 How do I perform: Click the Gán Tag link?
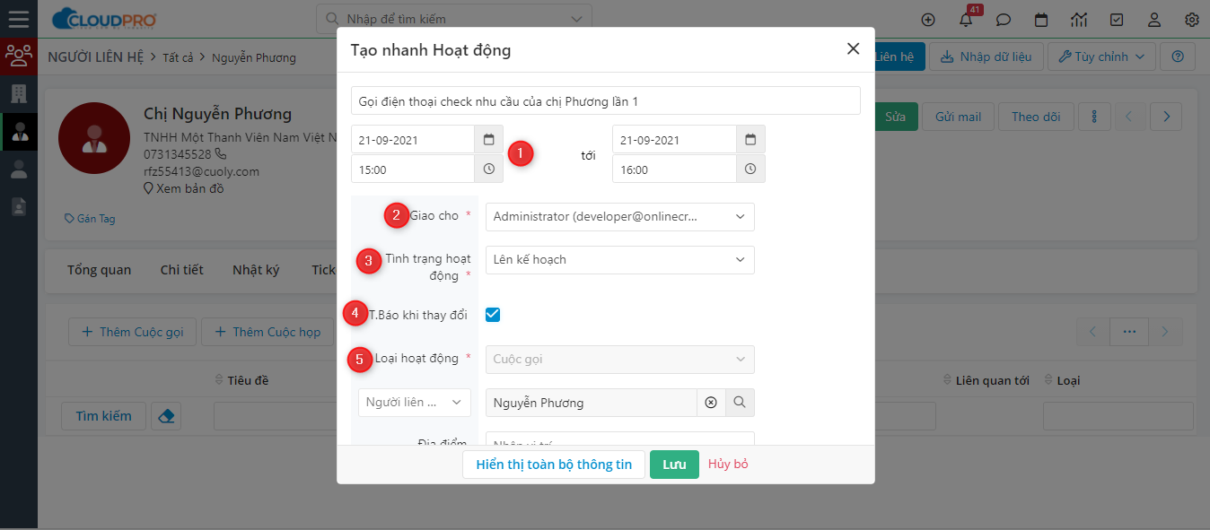(90, 219)
